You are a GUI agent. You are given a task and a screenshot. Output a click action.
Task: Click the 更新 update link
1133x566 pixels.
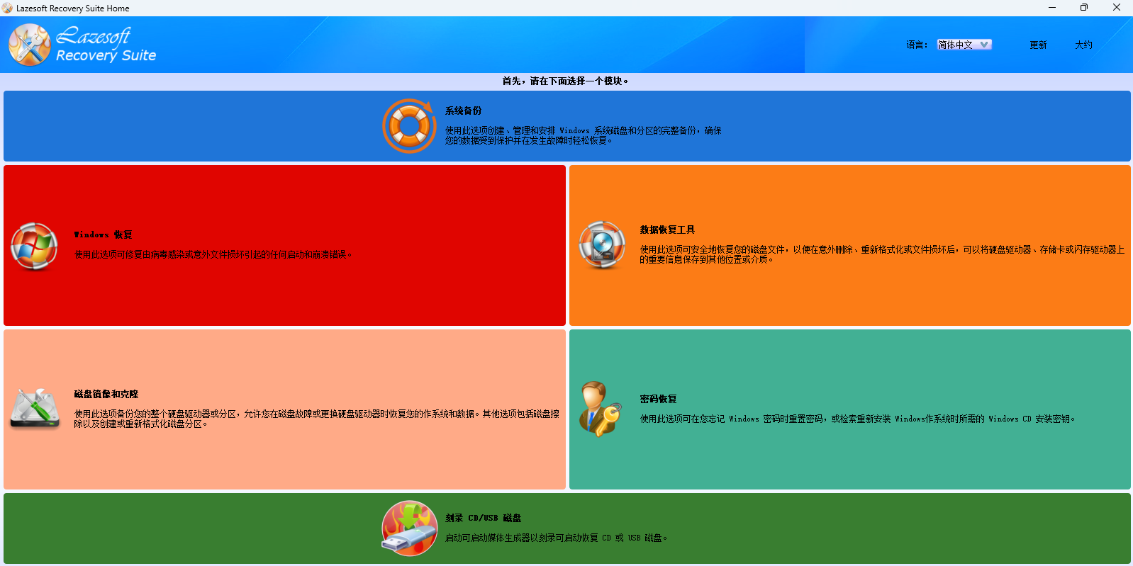1038,45
